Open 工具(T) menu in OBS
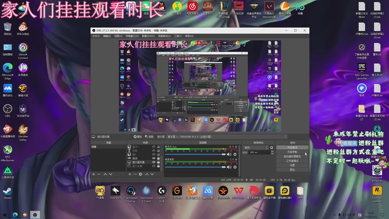This screenshot has width=389, height=219. (x=178, y=36)
